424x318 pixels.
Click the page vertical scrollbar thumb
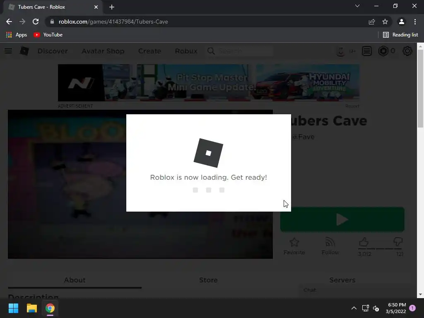[420, 89]
